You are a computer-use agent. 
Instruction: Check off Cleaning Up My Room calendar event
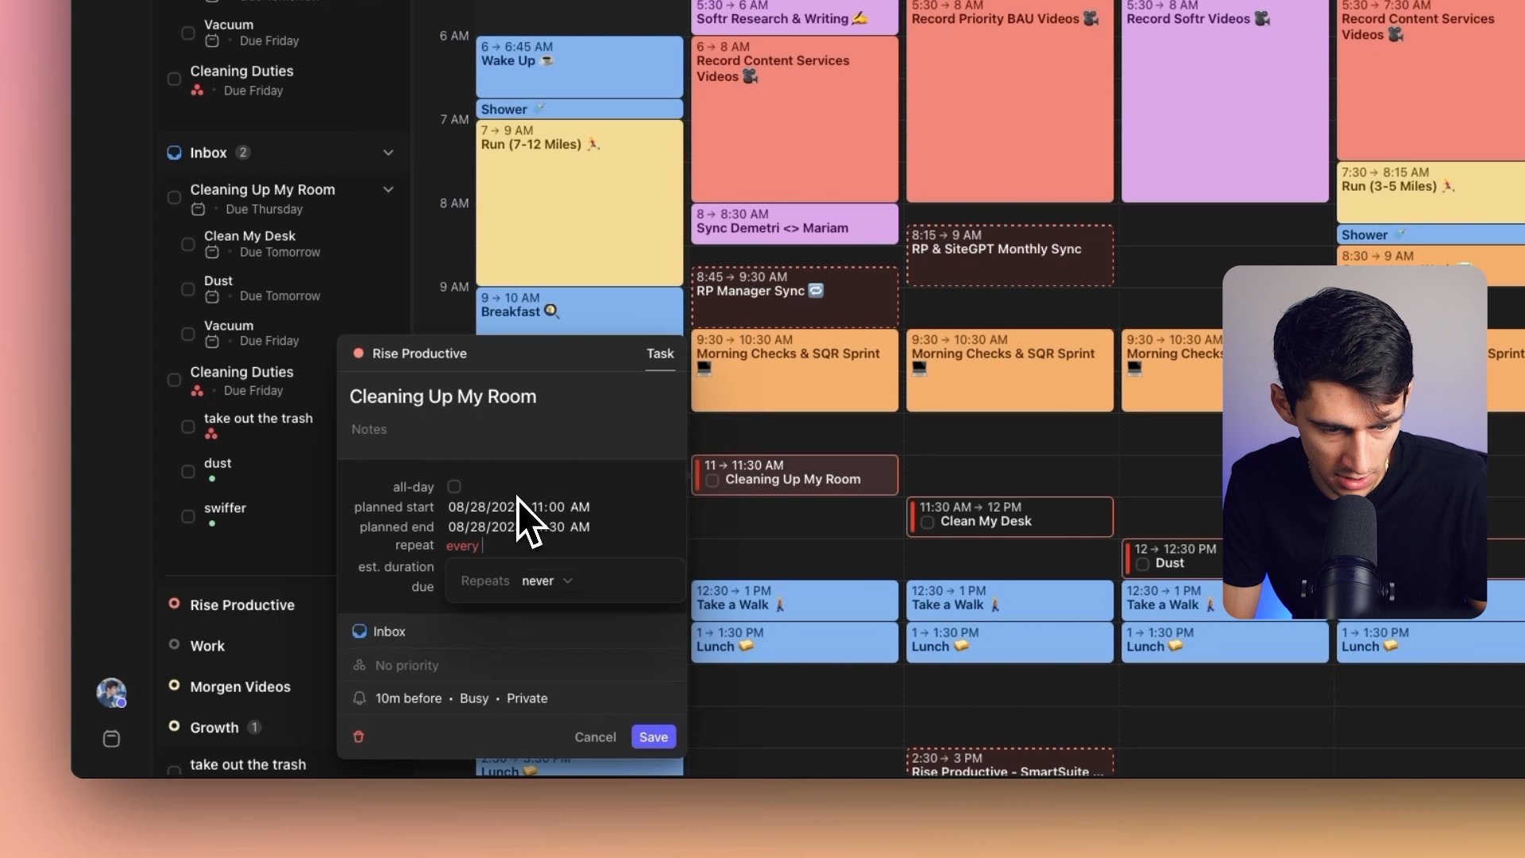click(712, 480)
